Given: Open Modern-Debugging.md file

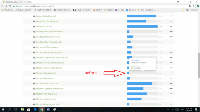Looking at the screenshot, I should 46,73.
